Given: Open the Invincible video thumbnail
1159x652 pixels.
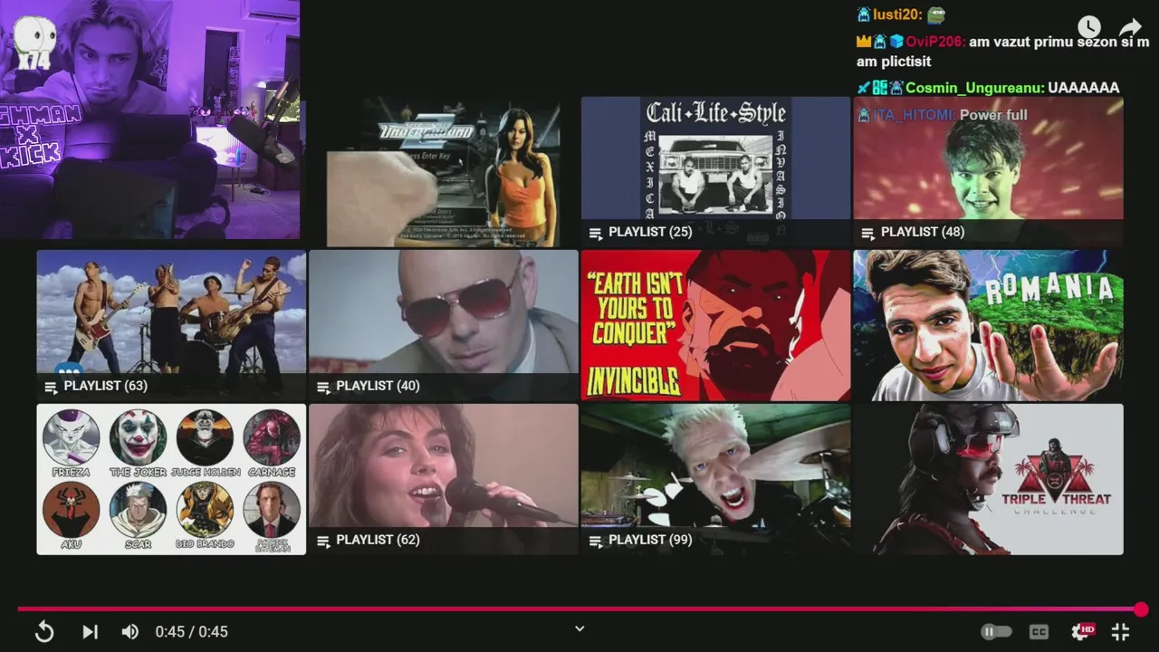Looking at the screenshot, I should pos(715,325).
